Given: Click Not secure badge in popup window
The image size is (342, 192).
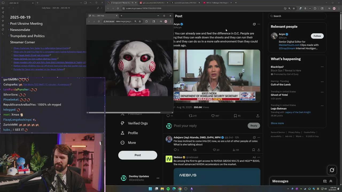Looking at the screenshot, I should tap(109, 21).
